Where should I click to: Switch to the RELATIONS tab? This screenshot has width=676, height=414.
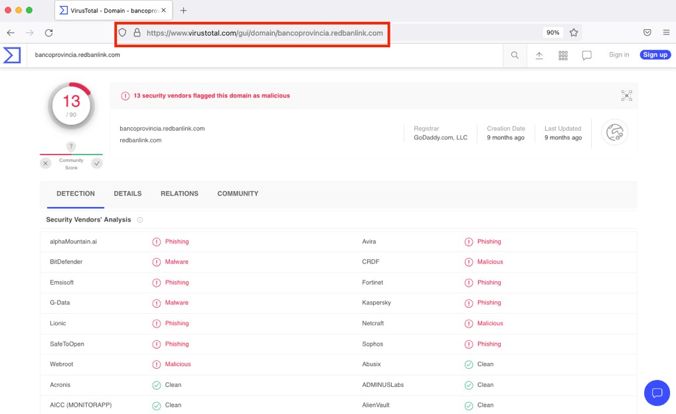pos(179,194)
